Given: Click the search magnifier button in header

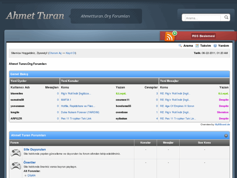Looking at the screenshot, I should coord(226,17).
